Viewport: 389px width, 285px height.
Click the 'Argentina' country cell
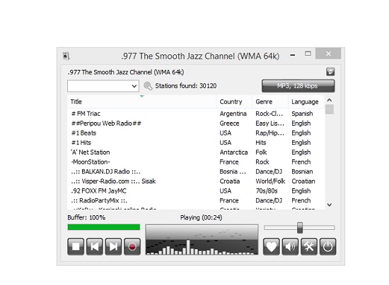pyautogui.click(x=233, y=114)
